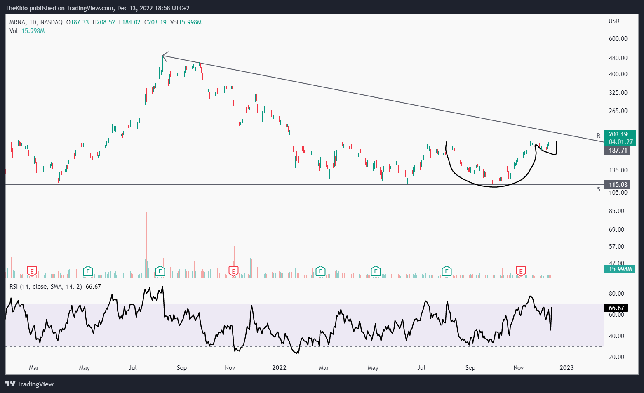Select the open value O187.33
Viewport: 644px width, 393px height.
(78, 22)
